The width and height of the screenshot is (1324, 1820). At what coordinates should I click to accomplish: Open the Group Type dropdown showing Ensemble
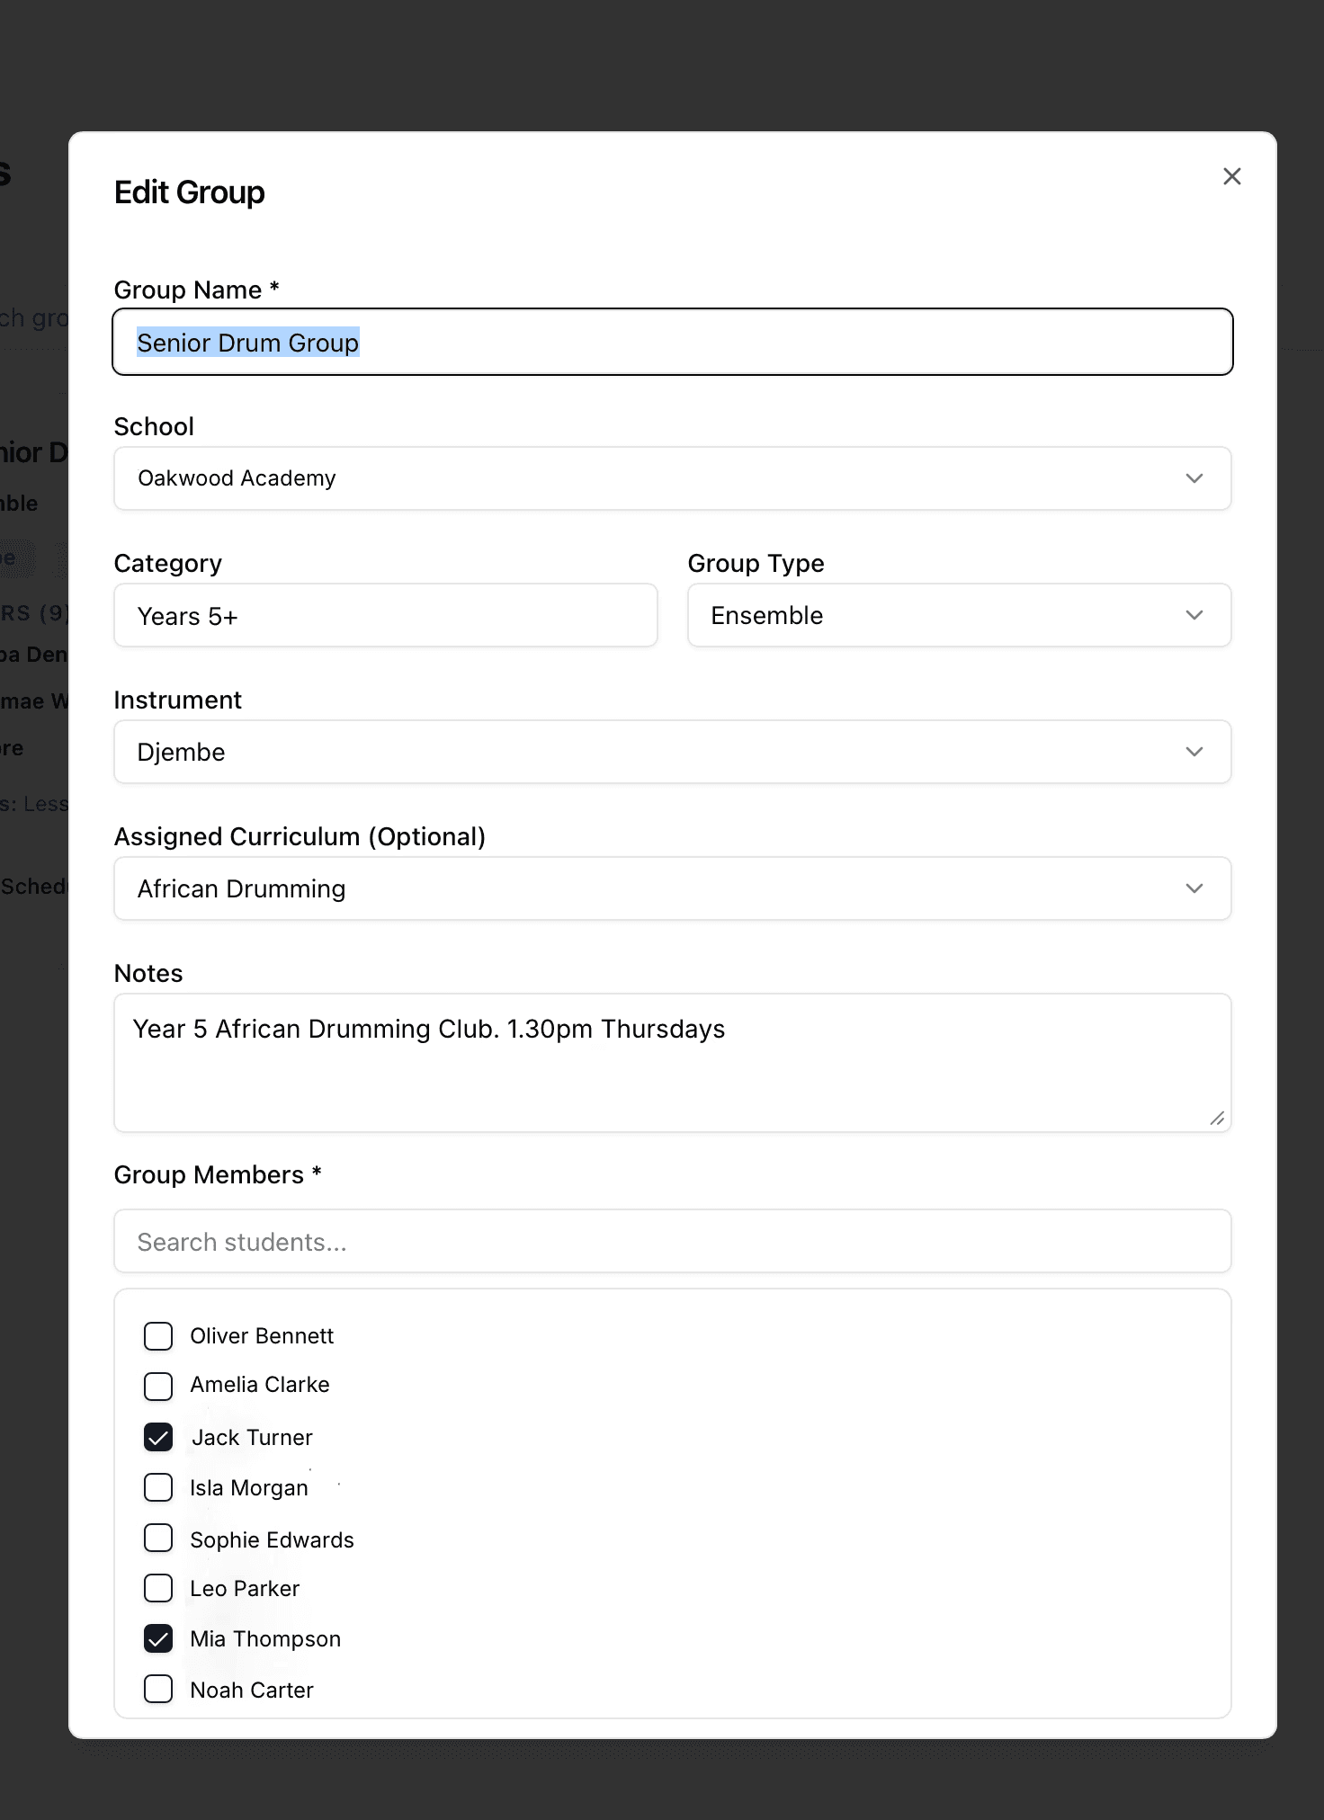click(959, 616)
